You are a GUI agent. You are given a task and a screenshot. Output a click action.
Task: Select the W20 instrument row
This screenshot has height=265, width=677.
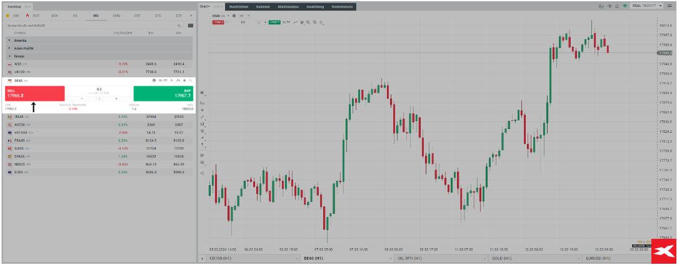[x=99, y=64]
